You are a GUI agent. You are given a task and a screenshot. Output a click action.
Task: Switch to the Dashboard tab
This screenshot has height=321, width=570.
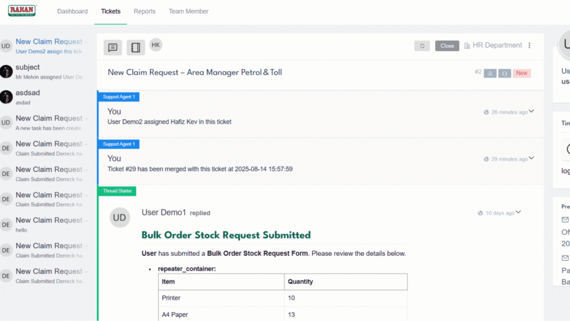[x=72, y=11]
